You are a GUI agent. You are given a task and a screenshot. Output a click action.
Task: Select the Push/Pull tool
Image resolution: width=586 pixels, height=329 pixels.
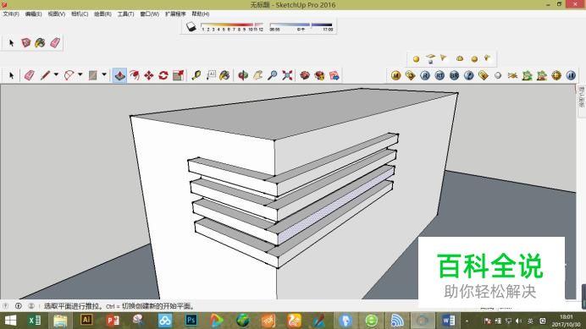(x=119, y=75)
